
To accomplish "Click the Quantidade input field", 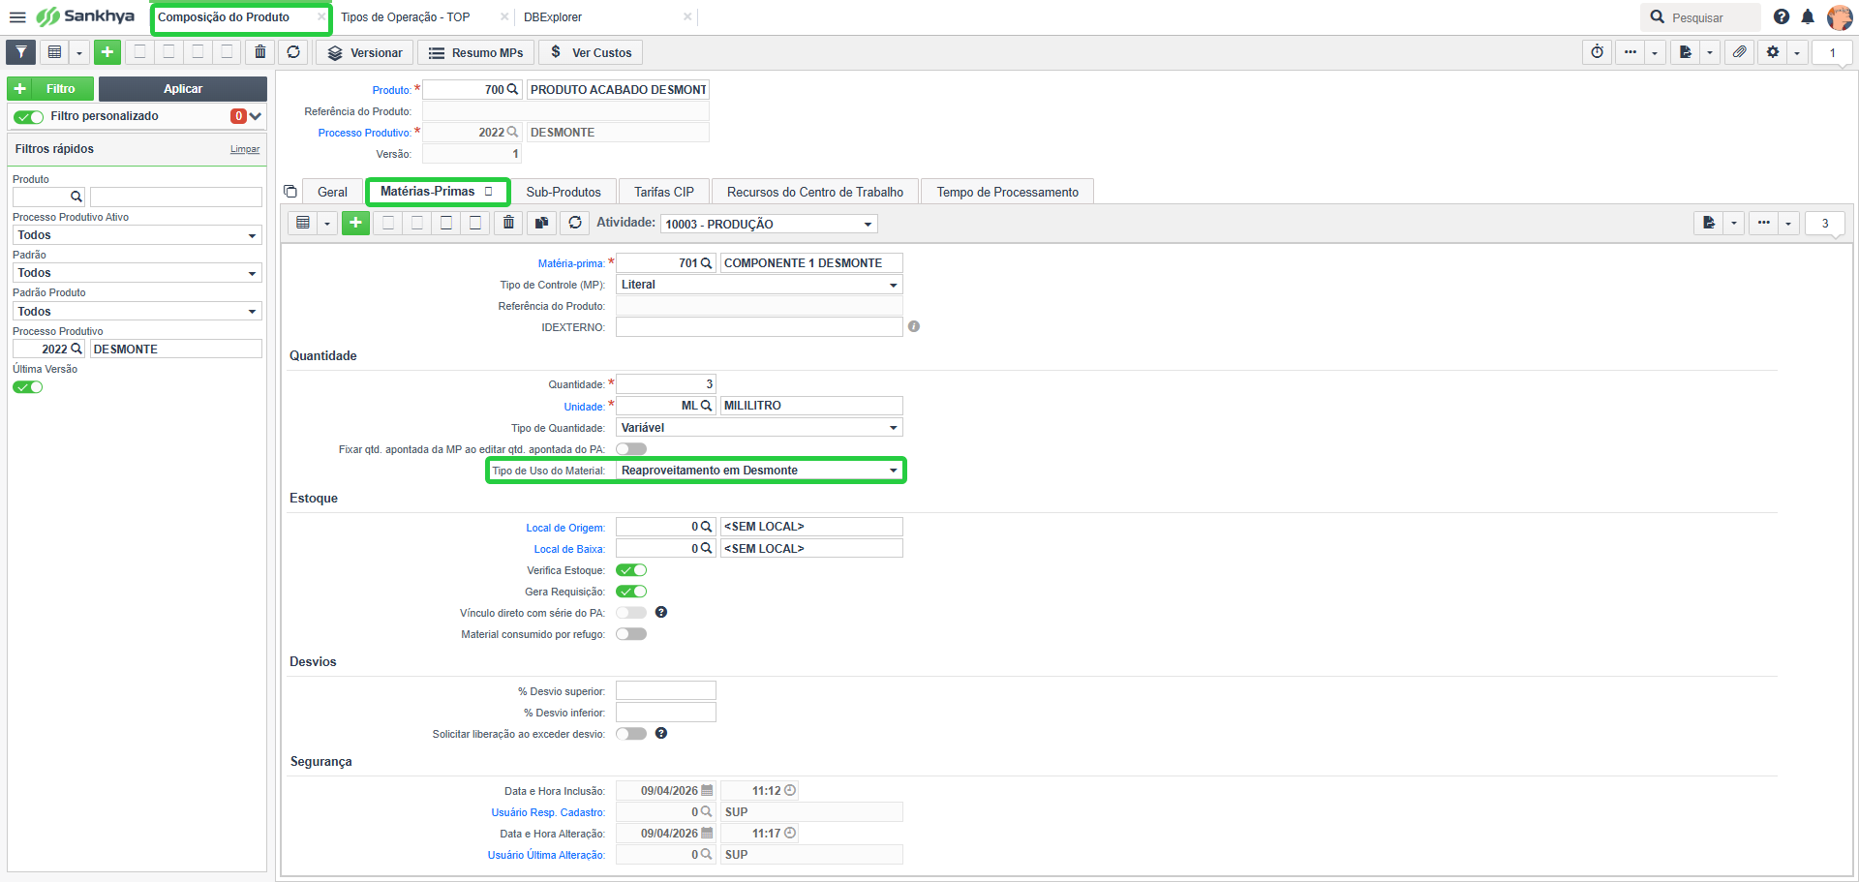I will pyautogui.click(x=666, y=384).
